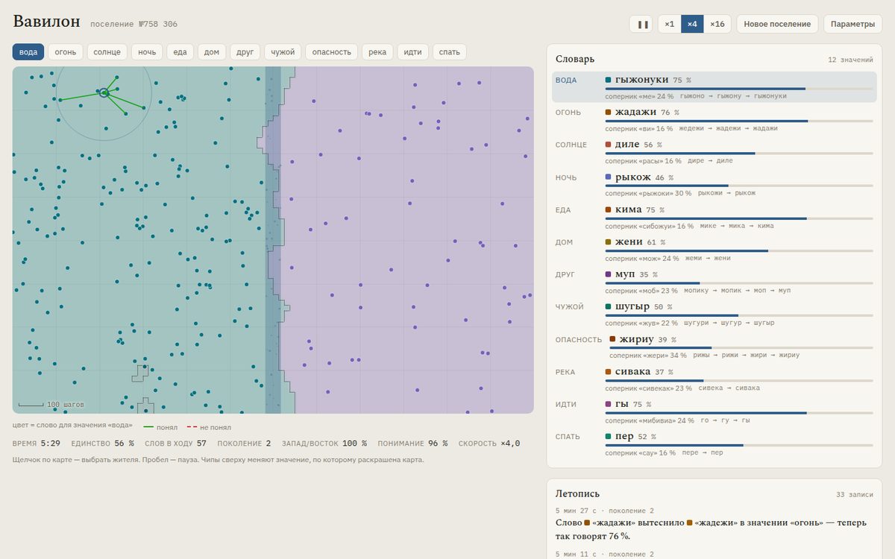Click the color swatch beside гы
The height and width of the screenshot is (559, 895).
[609, 404]
